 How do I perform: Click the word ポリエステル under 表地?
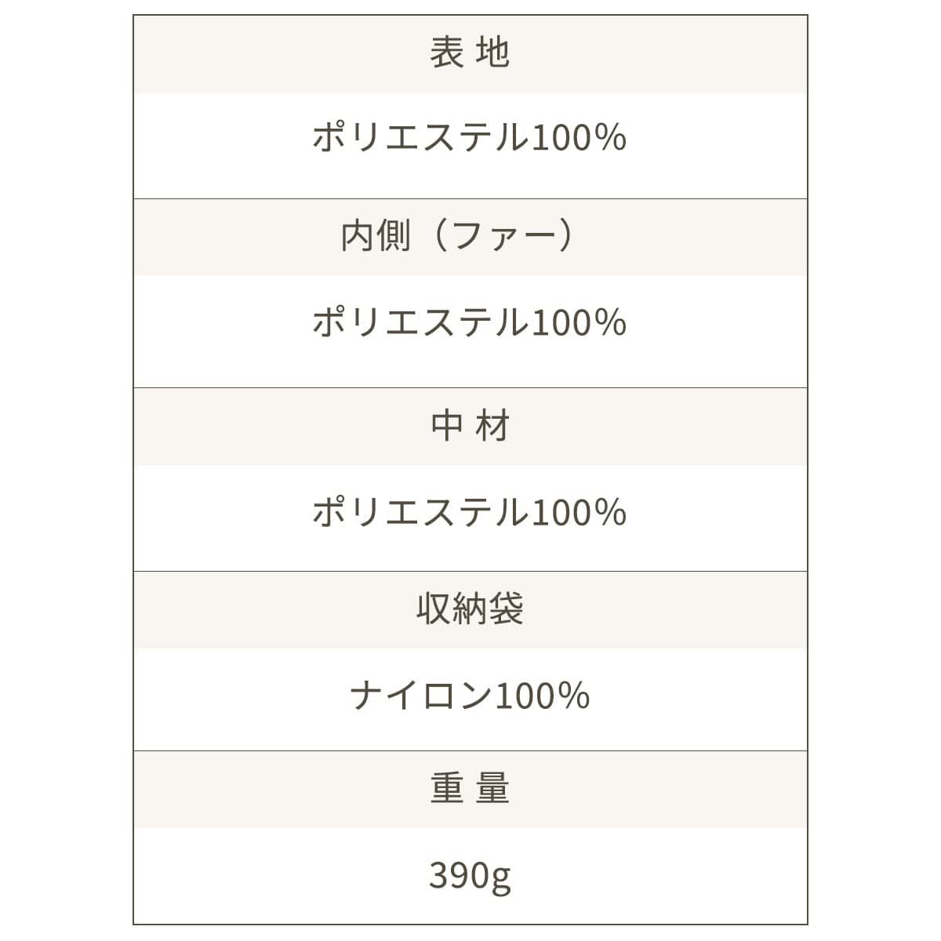pos(421,139)
